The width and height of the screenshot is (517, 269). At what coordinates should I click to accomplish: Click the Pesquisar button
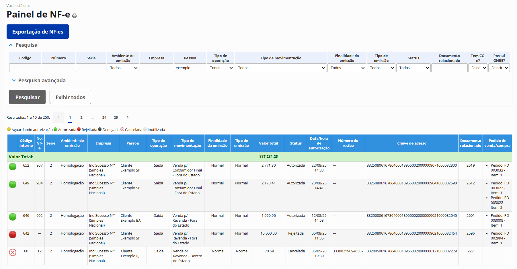27,97
